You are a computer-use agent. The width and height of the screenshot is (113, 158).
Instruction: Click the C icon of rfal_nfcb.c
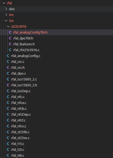pyautogui.click(x=8, y=108)
